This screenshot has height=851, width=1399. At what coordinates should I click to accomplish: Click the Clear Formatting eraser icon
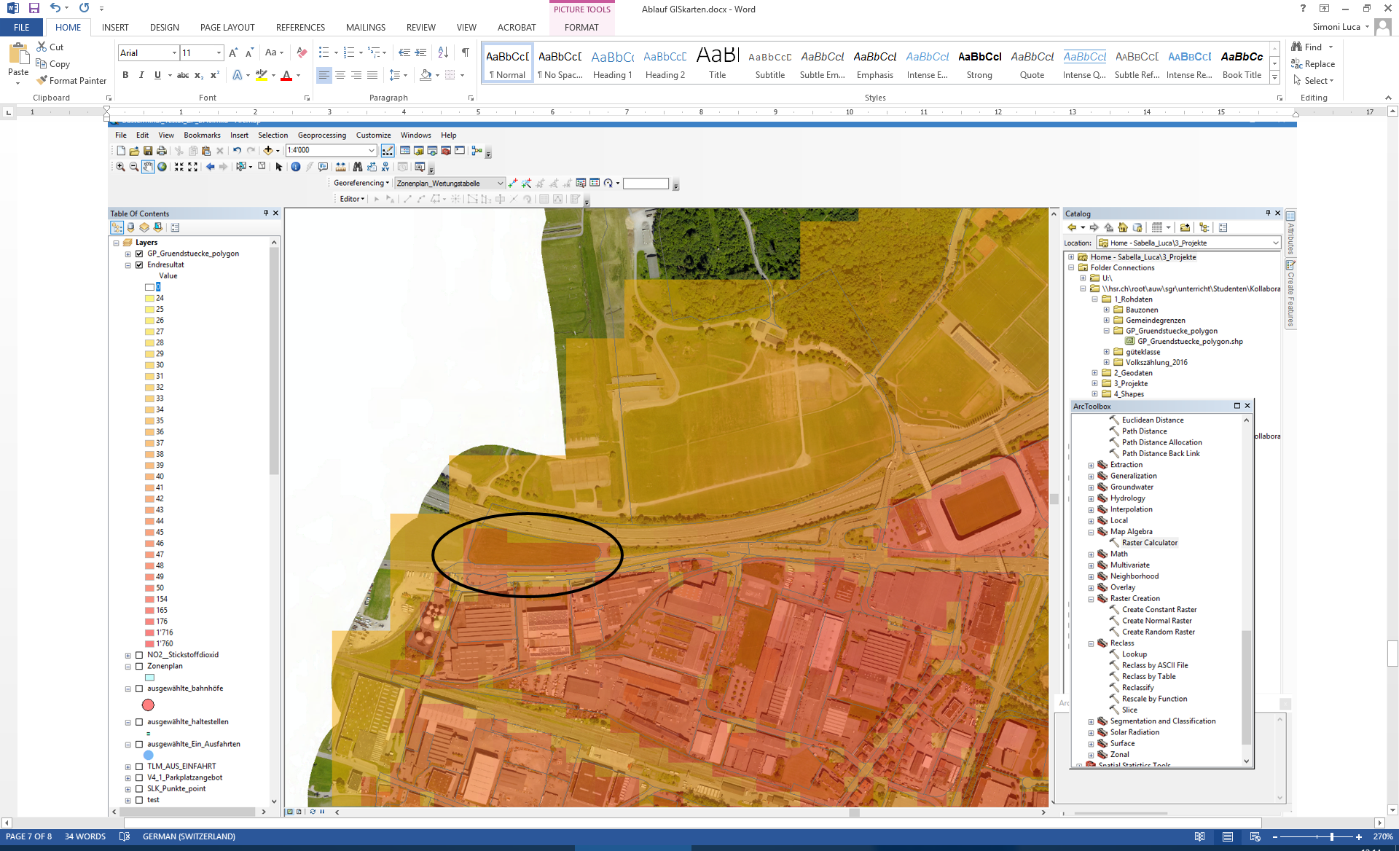pos(302,52)
